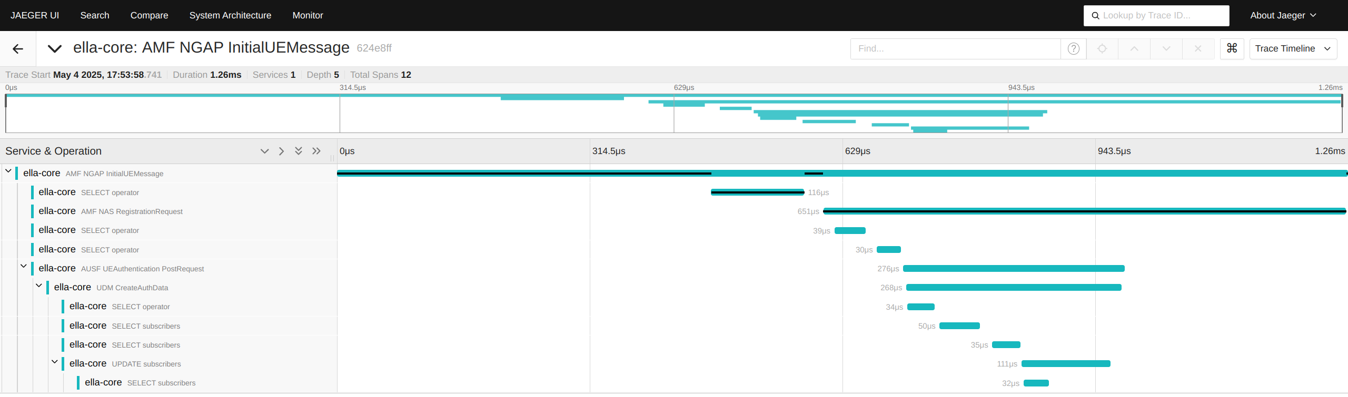Open the Compare tab
This screenshot has height=397, width=1348.
point(150,16)
